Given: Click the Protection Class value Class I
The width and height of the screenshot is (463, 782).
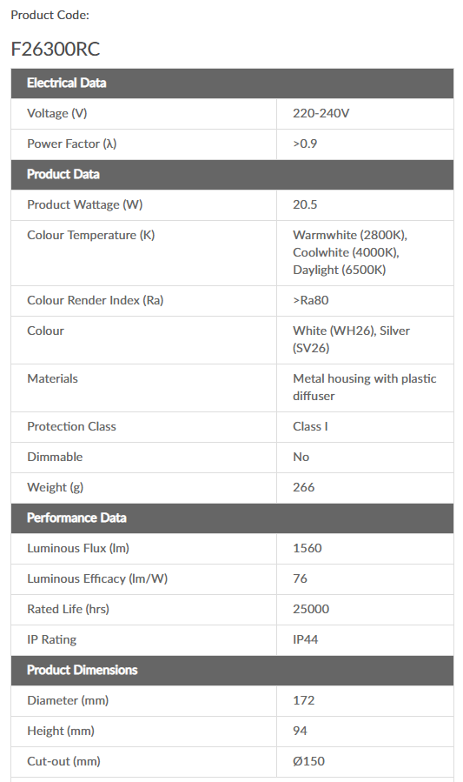Looking at the screenshot, I should pos(310,427).
